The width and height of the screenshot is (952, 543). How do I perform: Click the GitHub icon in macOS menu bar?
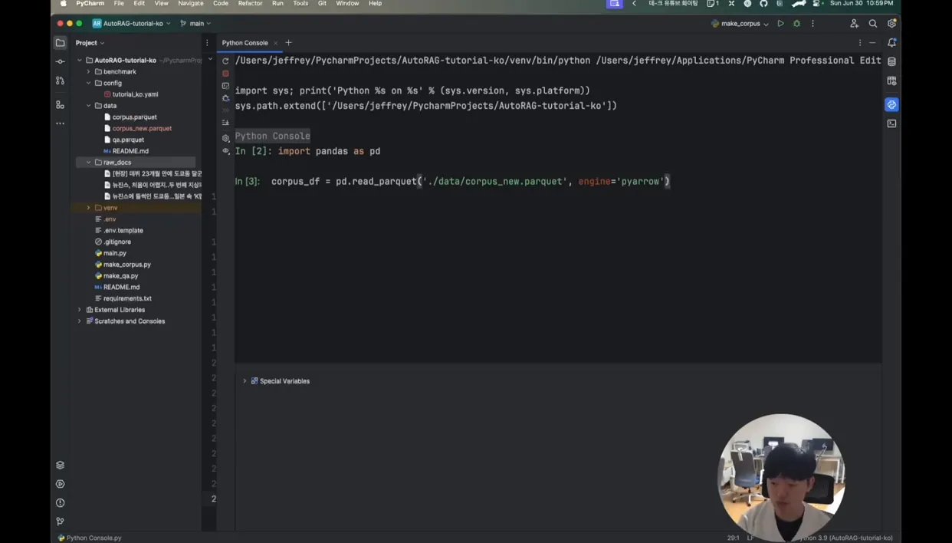coord(763,4)
